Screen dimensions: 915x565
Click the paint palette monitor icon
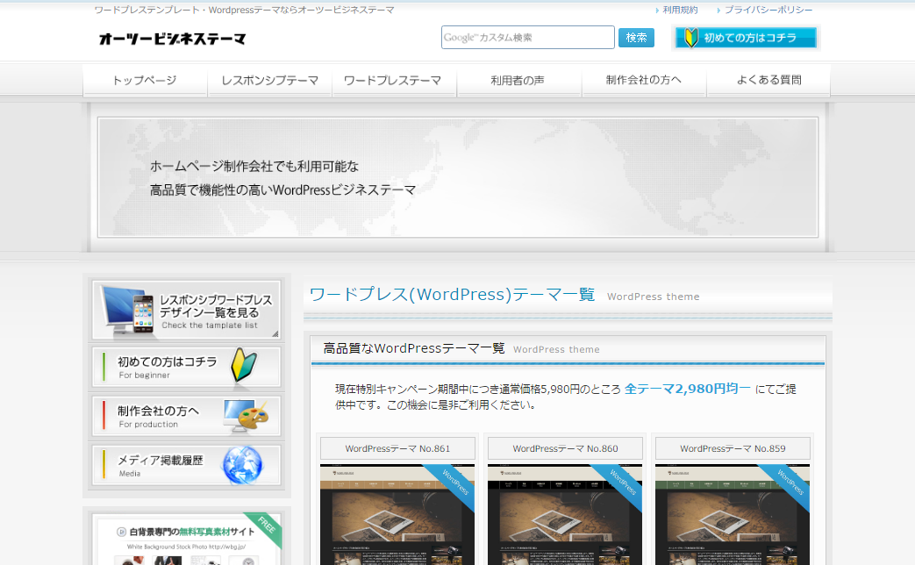pyautogui.click(x=246, y=416)
